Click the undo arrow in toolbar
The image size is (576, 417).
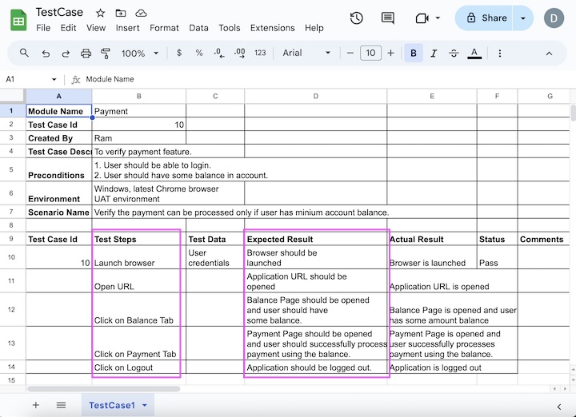tap(46, 54)
